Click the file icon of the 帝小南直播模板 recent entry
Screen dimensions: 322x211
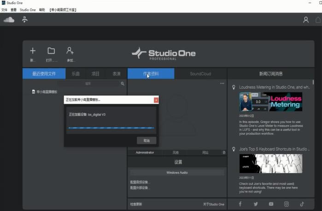point(34,92)
